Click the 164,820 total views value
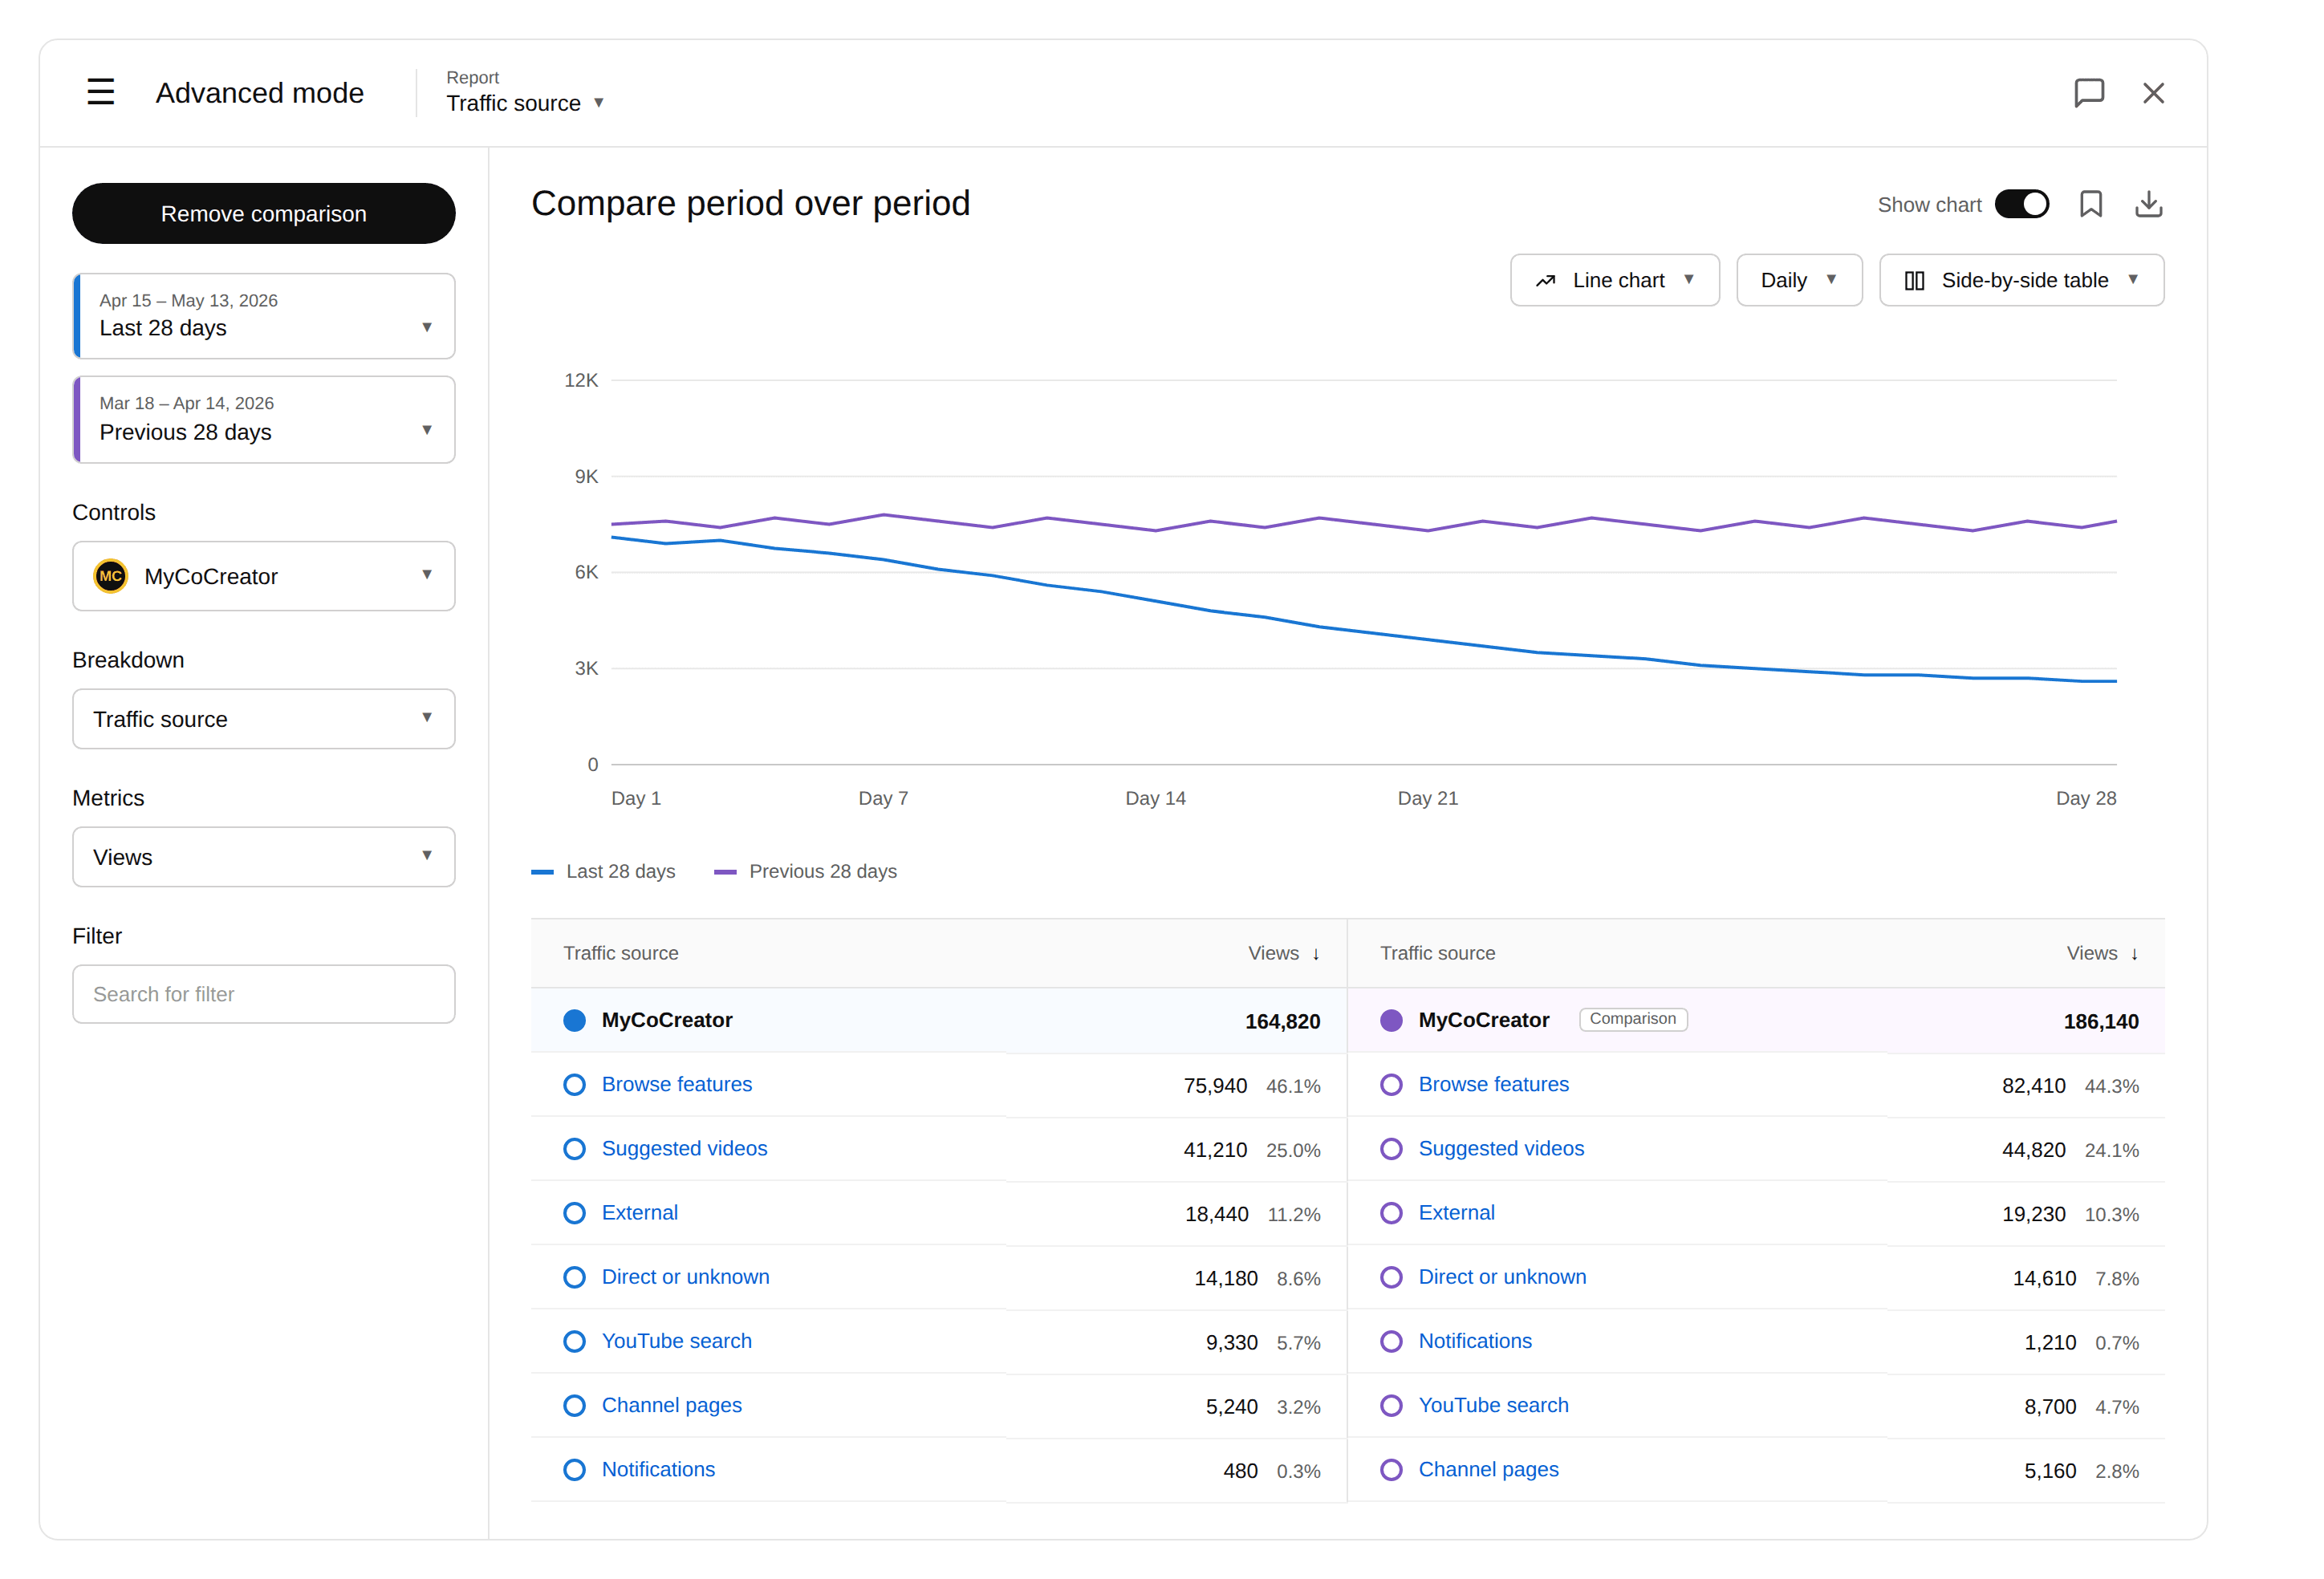 pyautogui.click(x=1283, y=1022)
